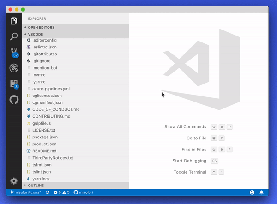
Task: Click the info icon beside README.md
Action: (x=29, y=151)
